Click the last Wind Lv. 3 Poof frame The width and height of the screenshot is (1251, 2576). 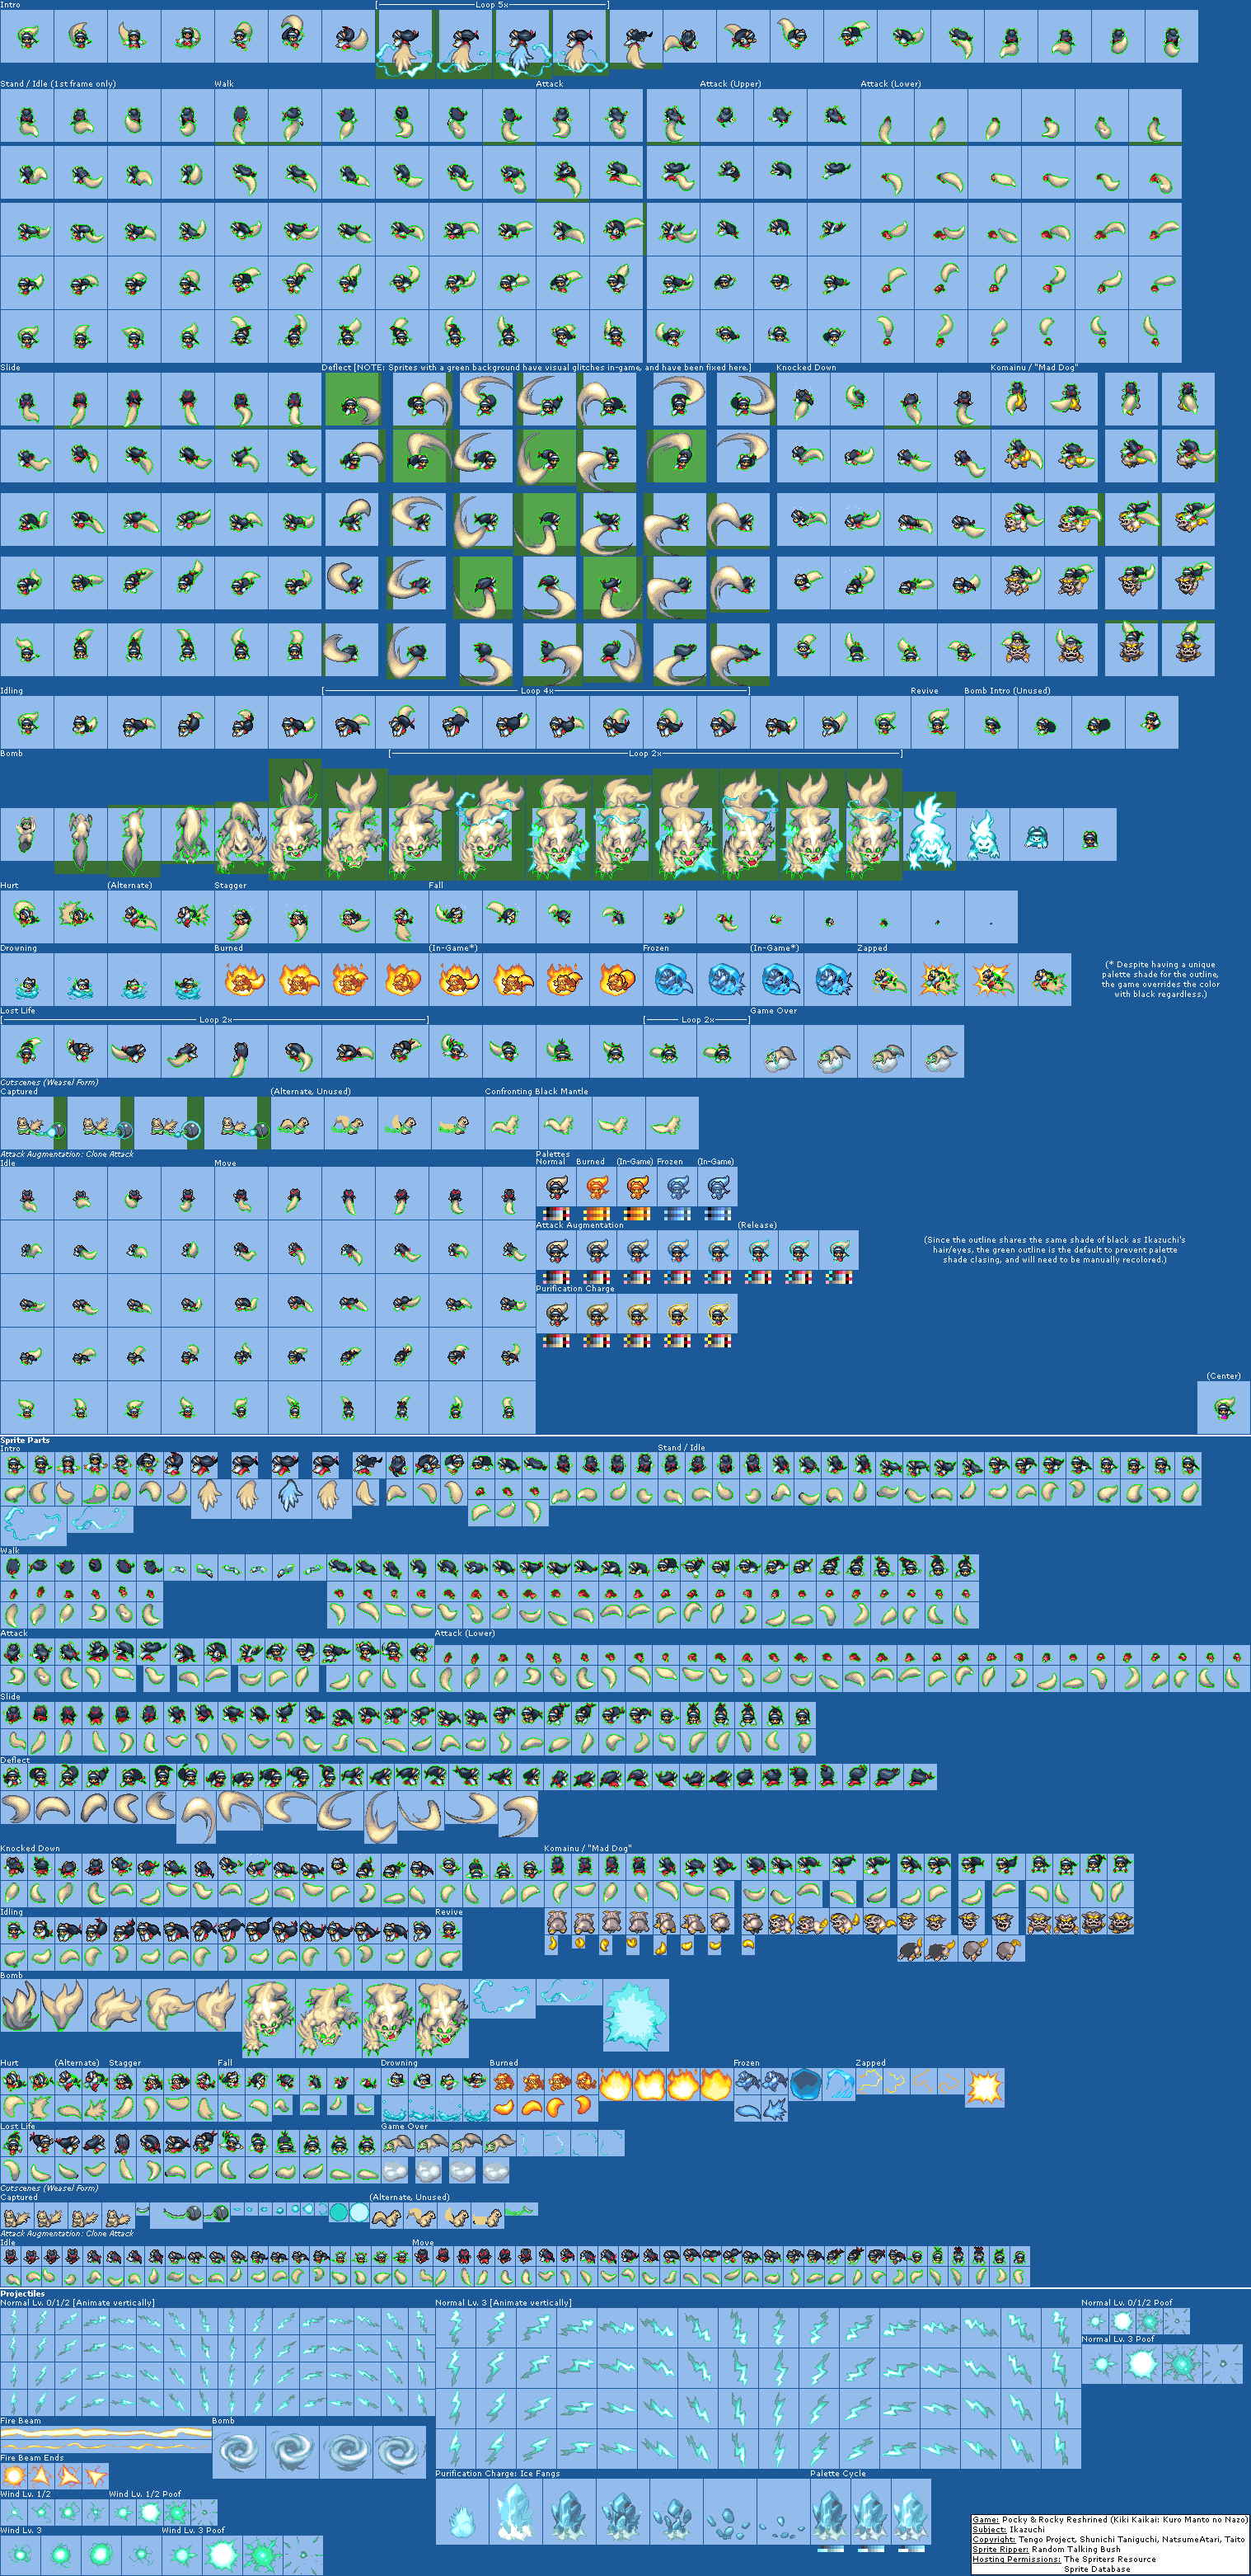click(x=302, y=2555)
